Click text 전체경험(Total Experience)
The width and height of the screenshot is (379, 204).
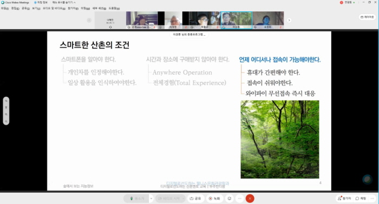190,83
